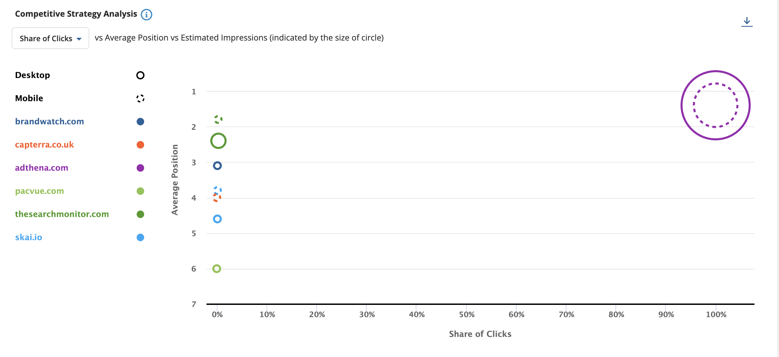Click the solid light blue skai.io desktop bubble
779x357 pixels.
(217, 219)
